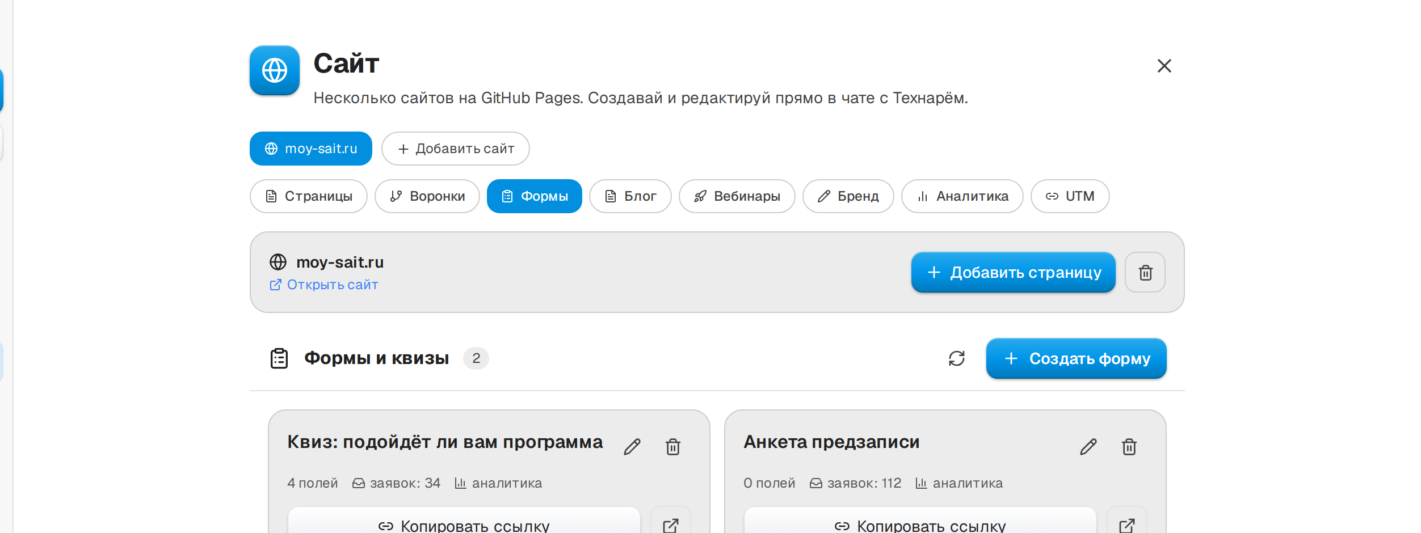
Task: Click the blue globe Сайт icon
Action: pos(275,70)
